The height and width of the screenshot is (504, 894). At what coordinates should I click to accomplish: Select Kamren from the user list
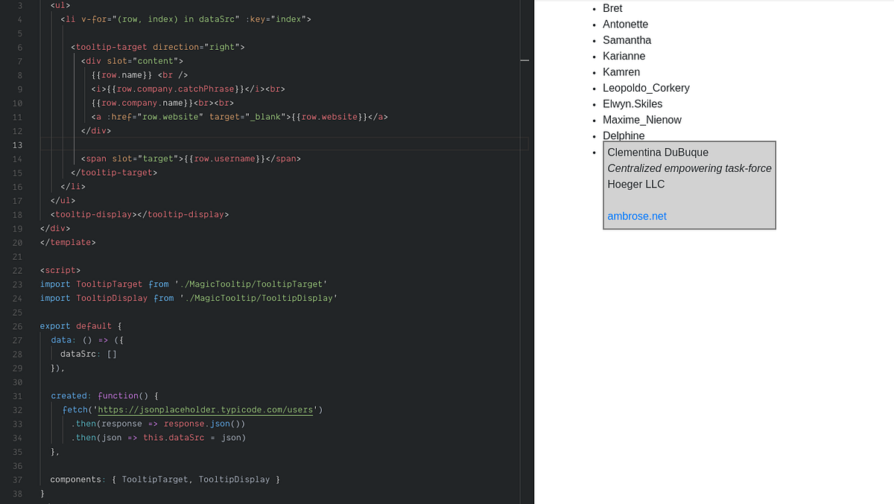[622, 71]
